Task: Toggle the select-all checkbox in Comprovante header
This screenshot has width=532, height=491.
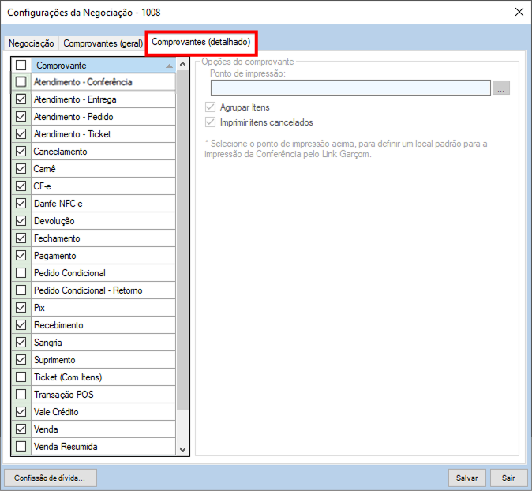Action: 21,66
